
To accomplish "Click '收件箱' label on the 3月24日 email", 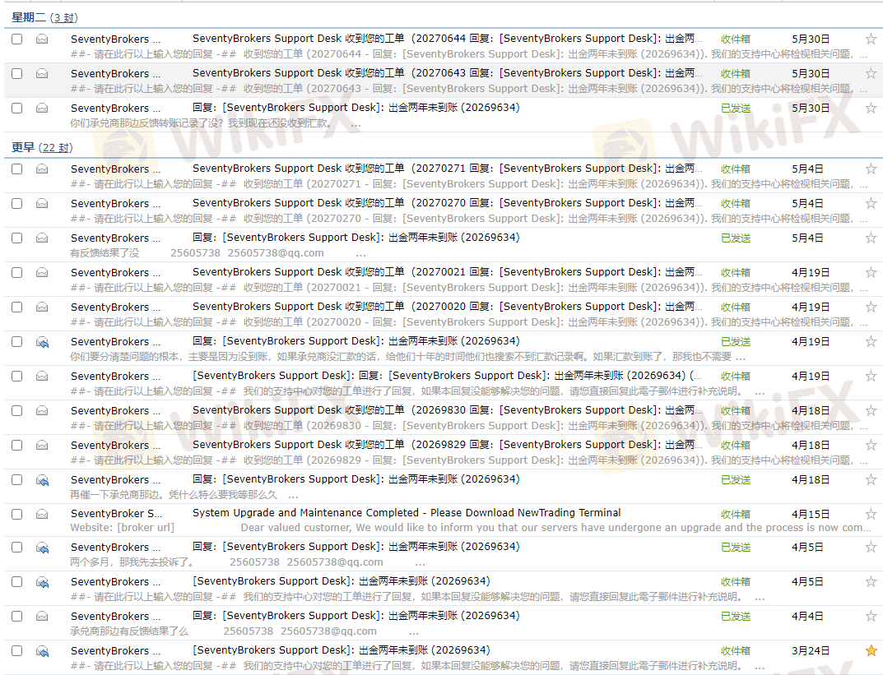I will (x=736, y=651).
